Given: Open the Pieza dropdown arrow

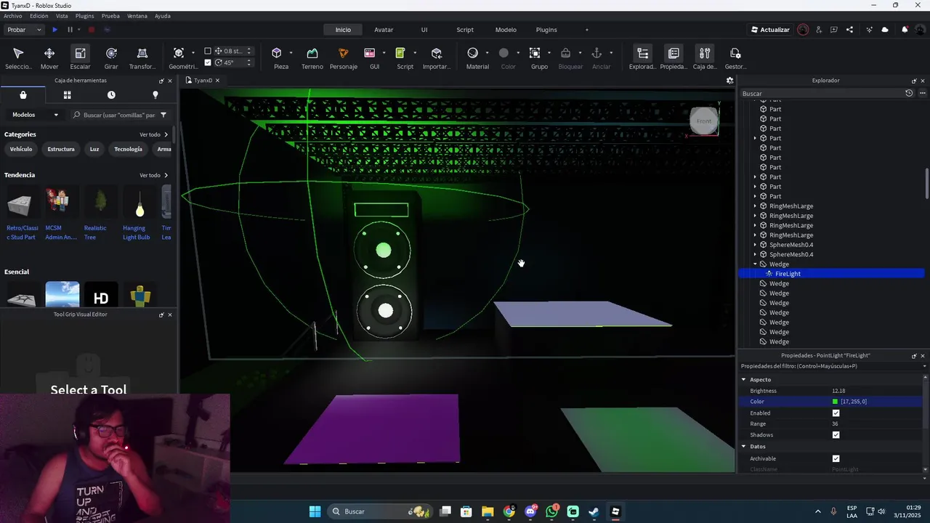Looking at the screenshot, I should pos(291,53).
